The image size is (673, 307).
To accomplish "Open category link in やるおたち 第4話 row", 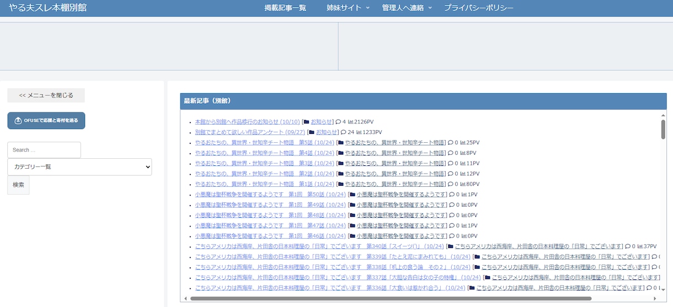I will [x=394, y=153].
